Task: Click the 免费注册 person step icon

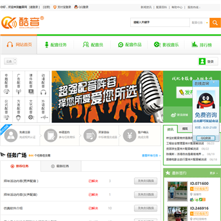Action: point(11,135)
